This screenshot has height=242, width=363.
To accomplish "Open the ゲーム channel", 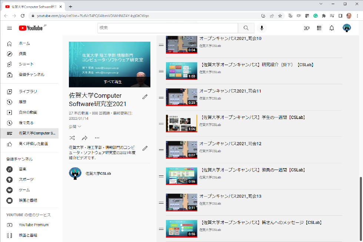I will click(x=29, y=190).
